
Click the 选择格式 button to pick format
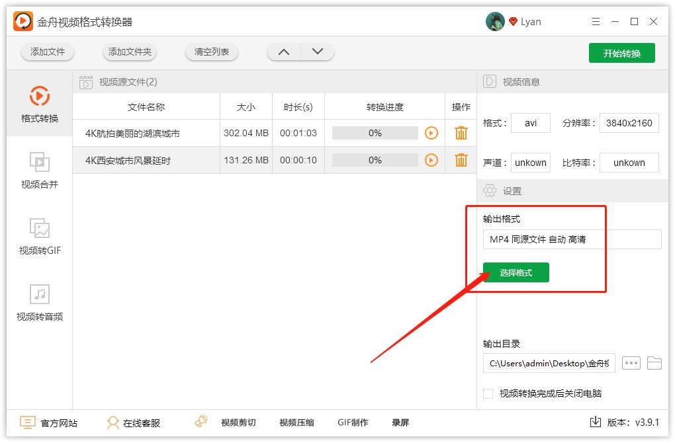tap(516, 272)
